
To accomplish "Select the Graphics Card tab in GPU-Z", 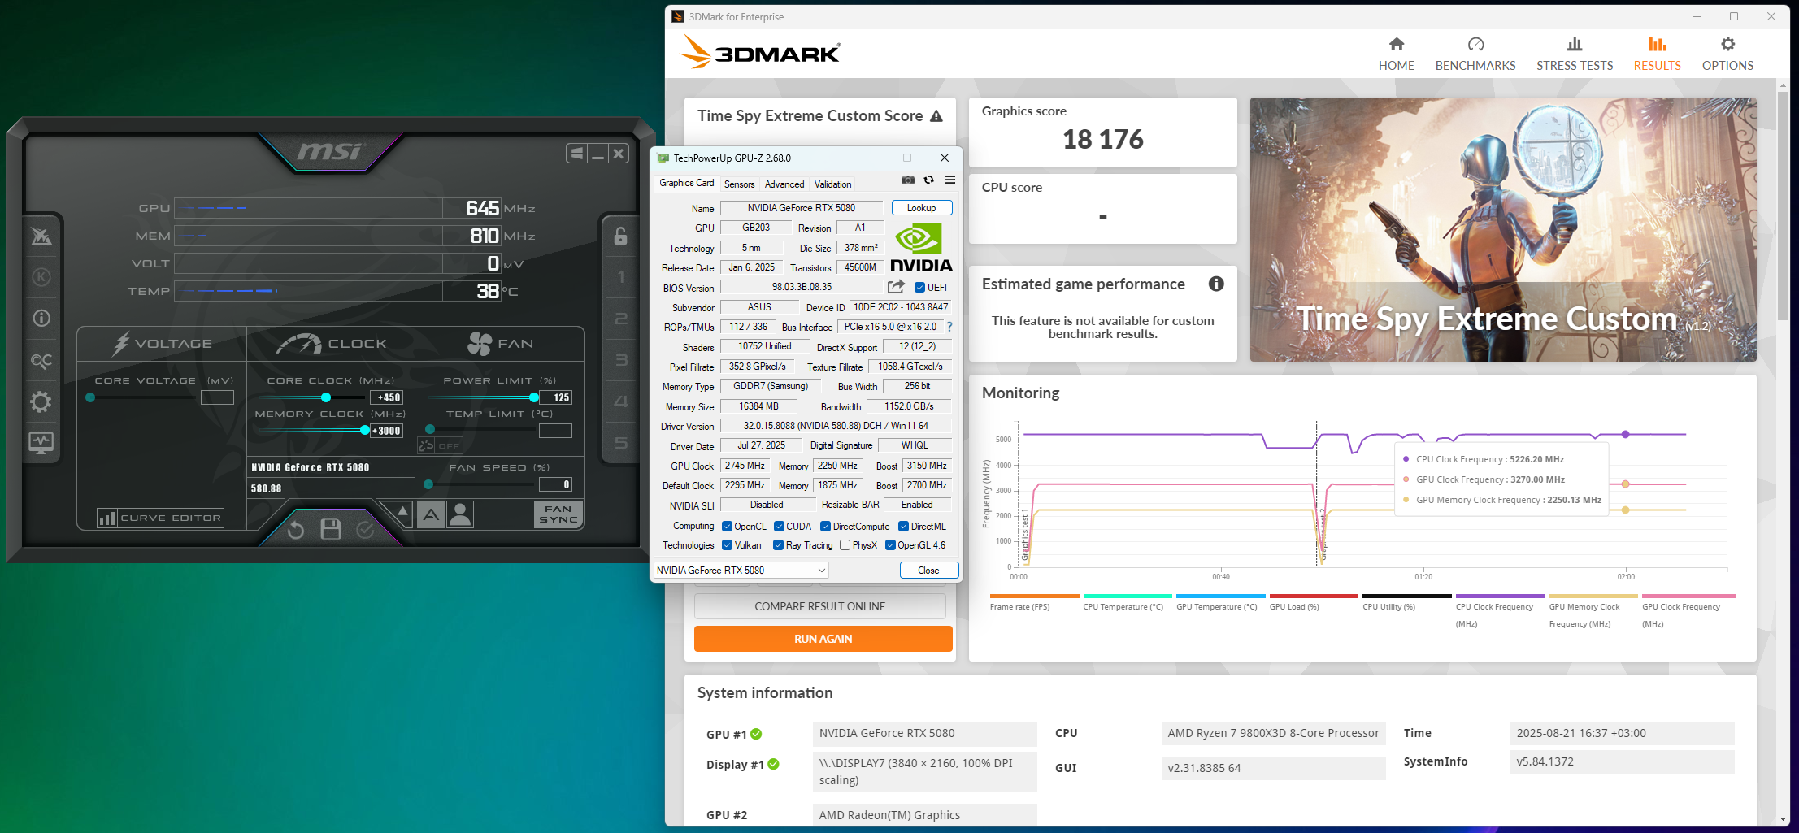I will (x=687, y=184).
